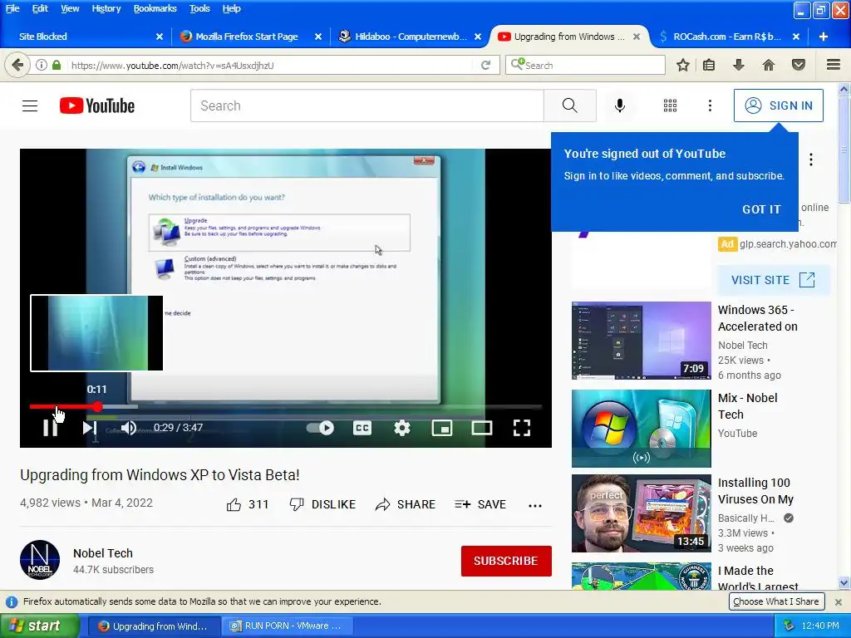
Task: Subscribe to Nobel Tech
Action: [x=506, y=561]
